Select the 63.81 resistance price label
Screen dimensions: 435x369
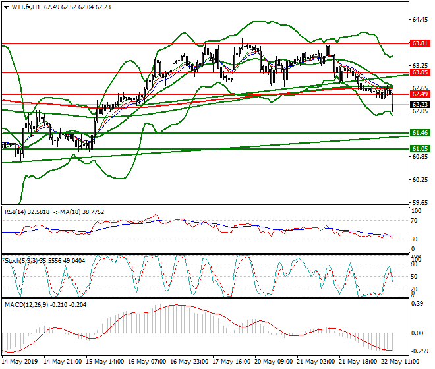(x=420, y=43)
